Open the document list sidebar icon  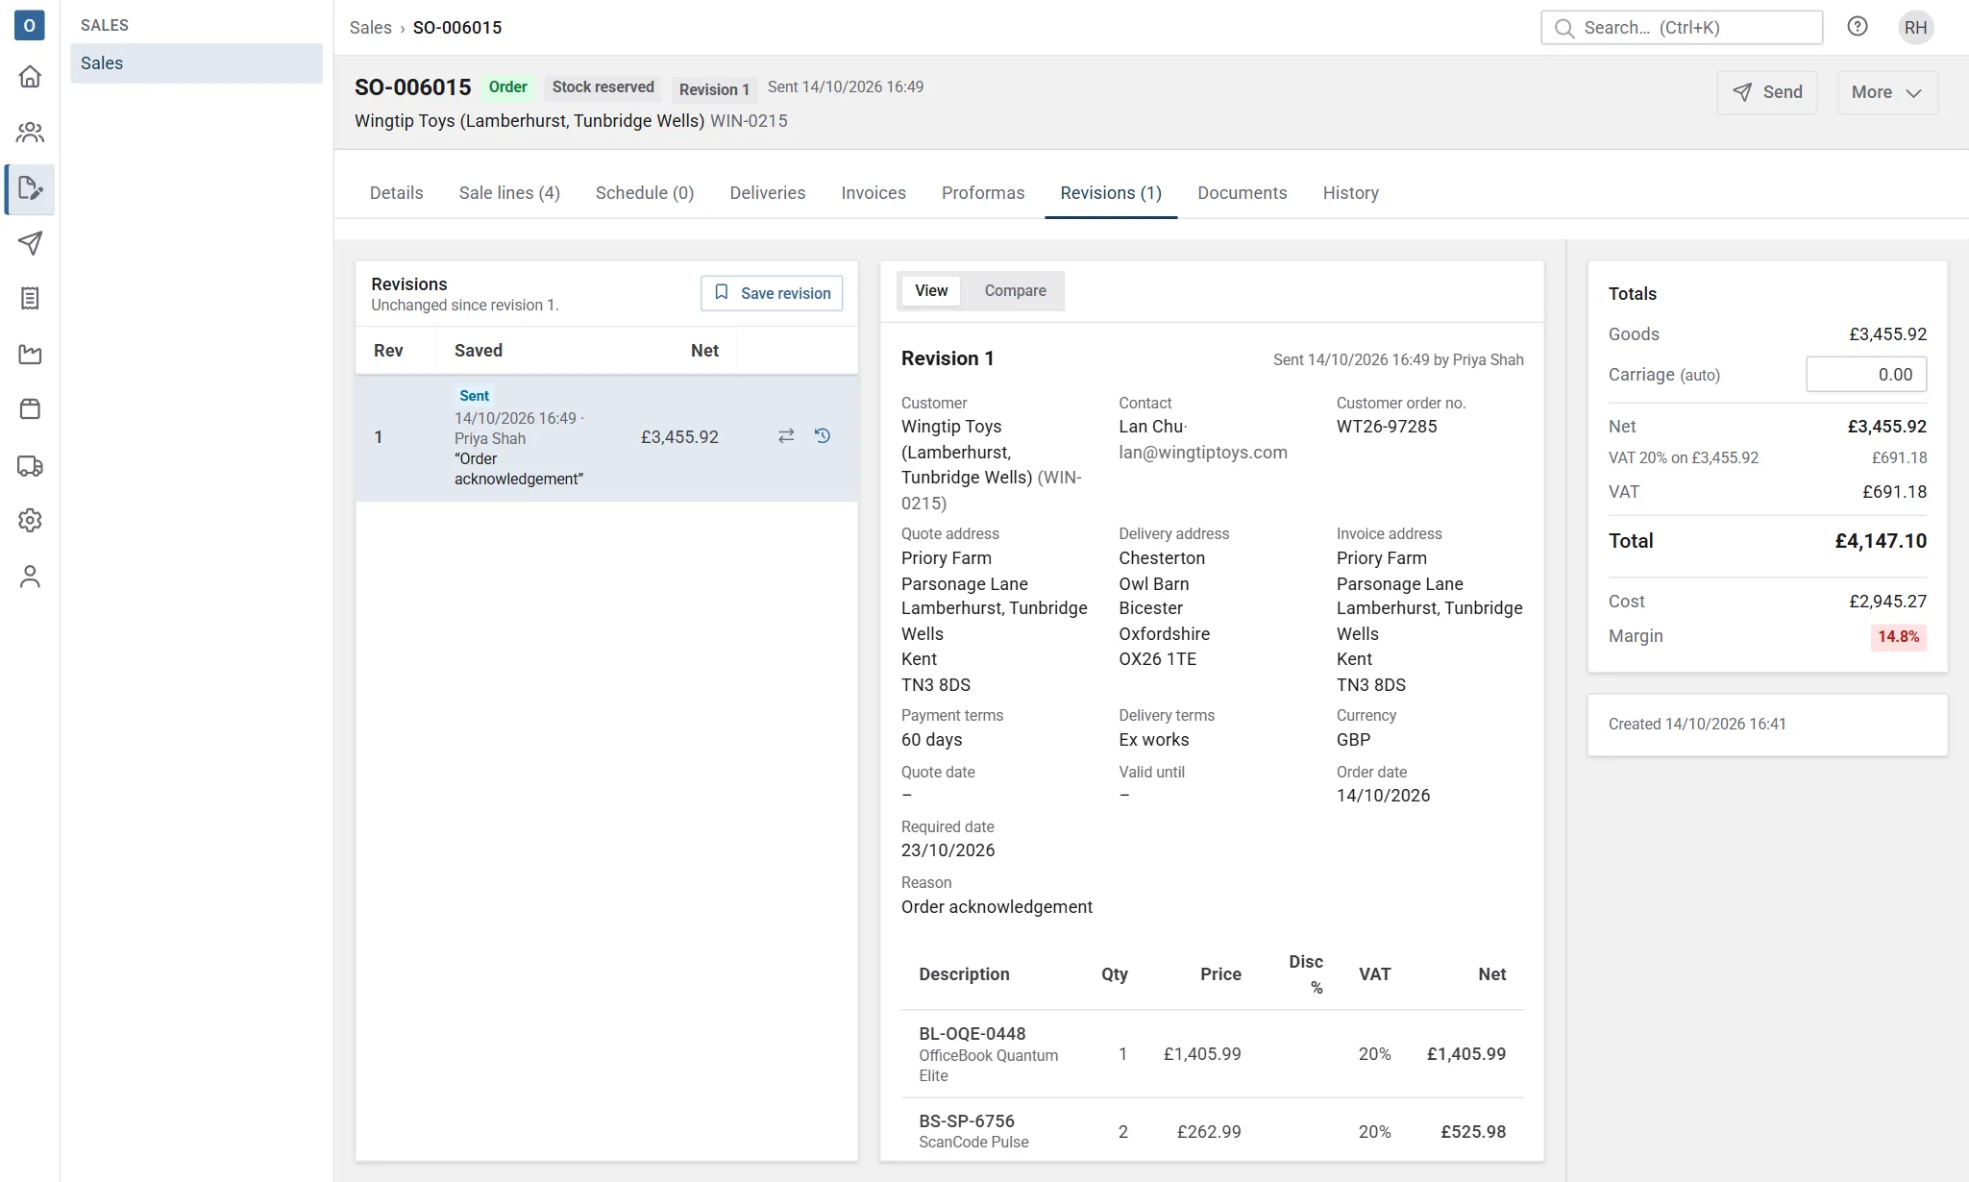tap(30, 299)
